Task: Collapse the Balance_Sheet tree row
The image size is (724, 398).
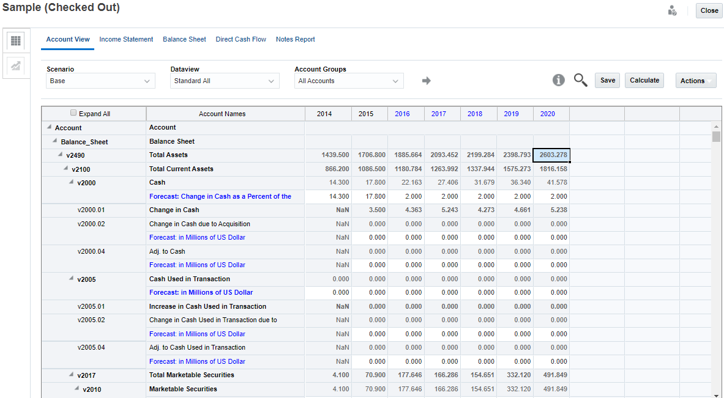Action: pos(54,141)
